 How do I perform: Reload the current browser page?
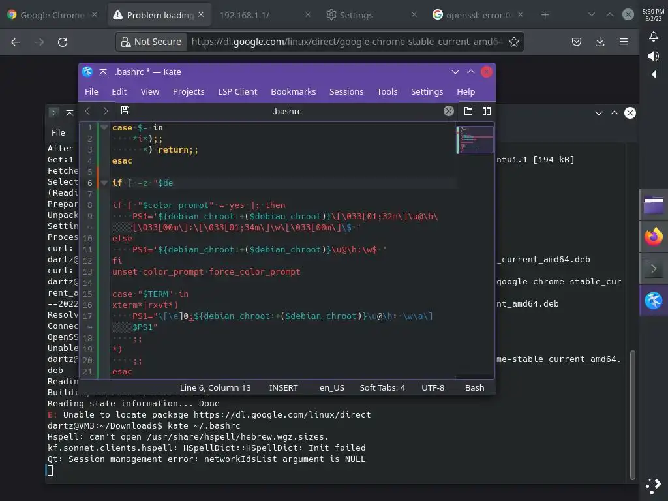(x=63, y=42)
